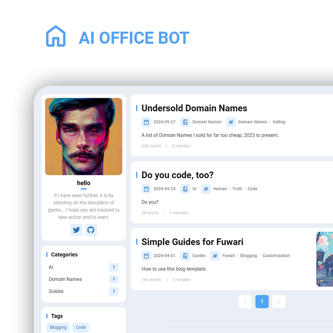Click the date 2024-04-01
The height and width of the screenshot is (333, 333).
pyautogui.click(x=164, y=256)
